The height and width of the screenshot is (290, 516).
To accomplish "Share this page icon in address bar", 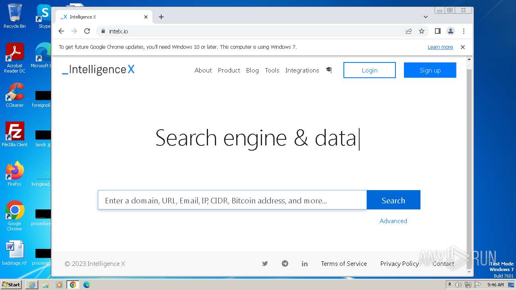I will (x=409, y=31).
